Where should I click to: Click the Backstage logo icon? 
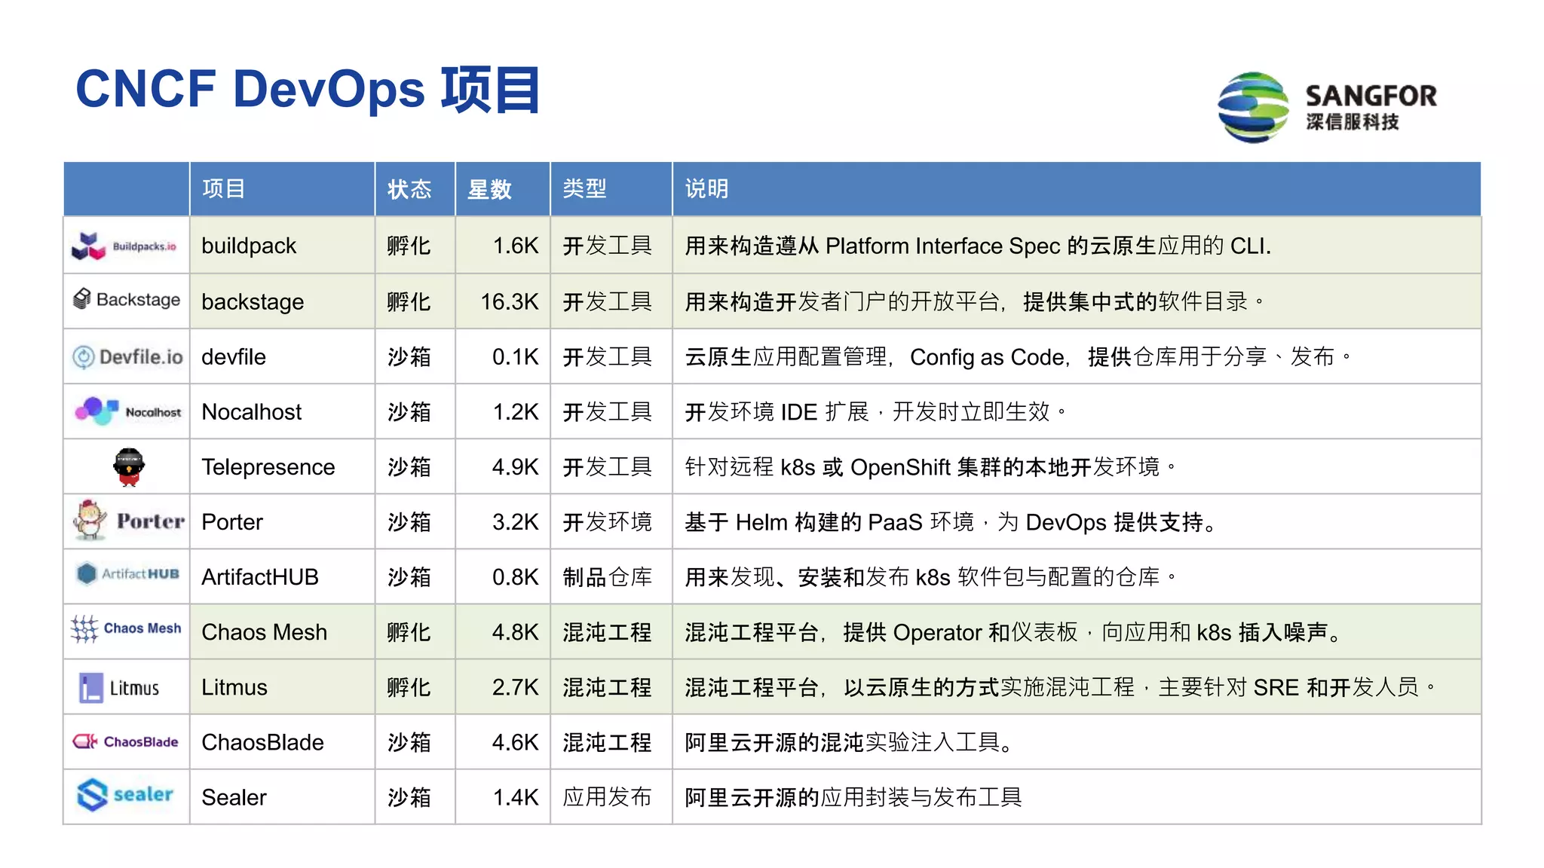pos(127,299)
